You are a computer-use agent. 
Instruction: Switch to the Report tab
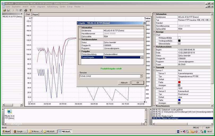[35, 15]
